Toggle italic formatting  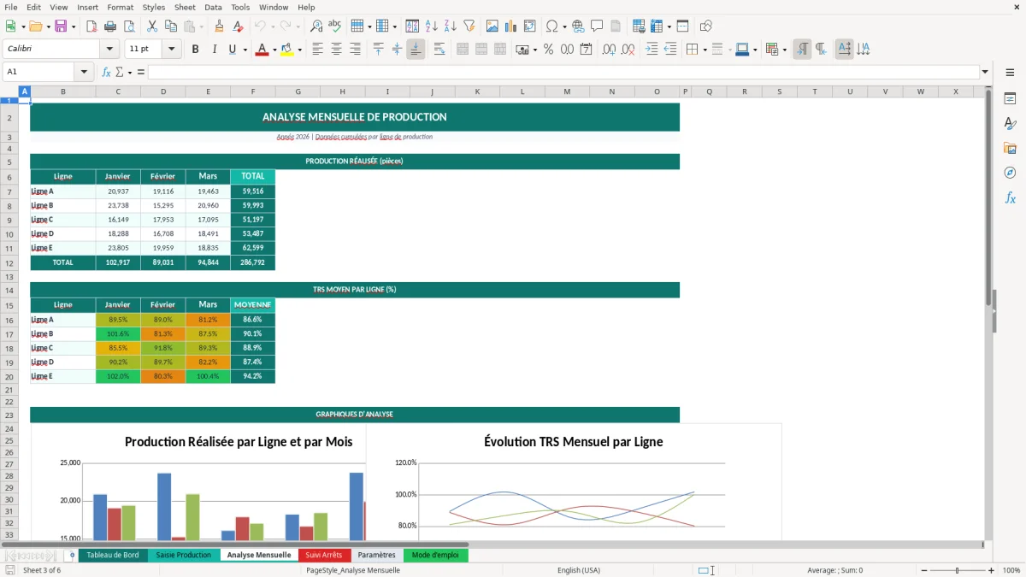pyautogui.click(x=214, y=50)
